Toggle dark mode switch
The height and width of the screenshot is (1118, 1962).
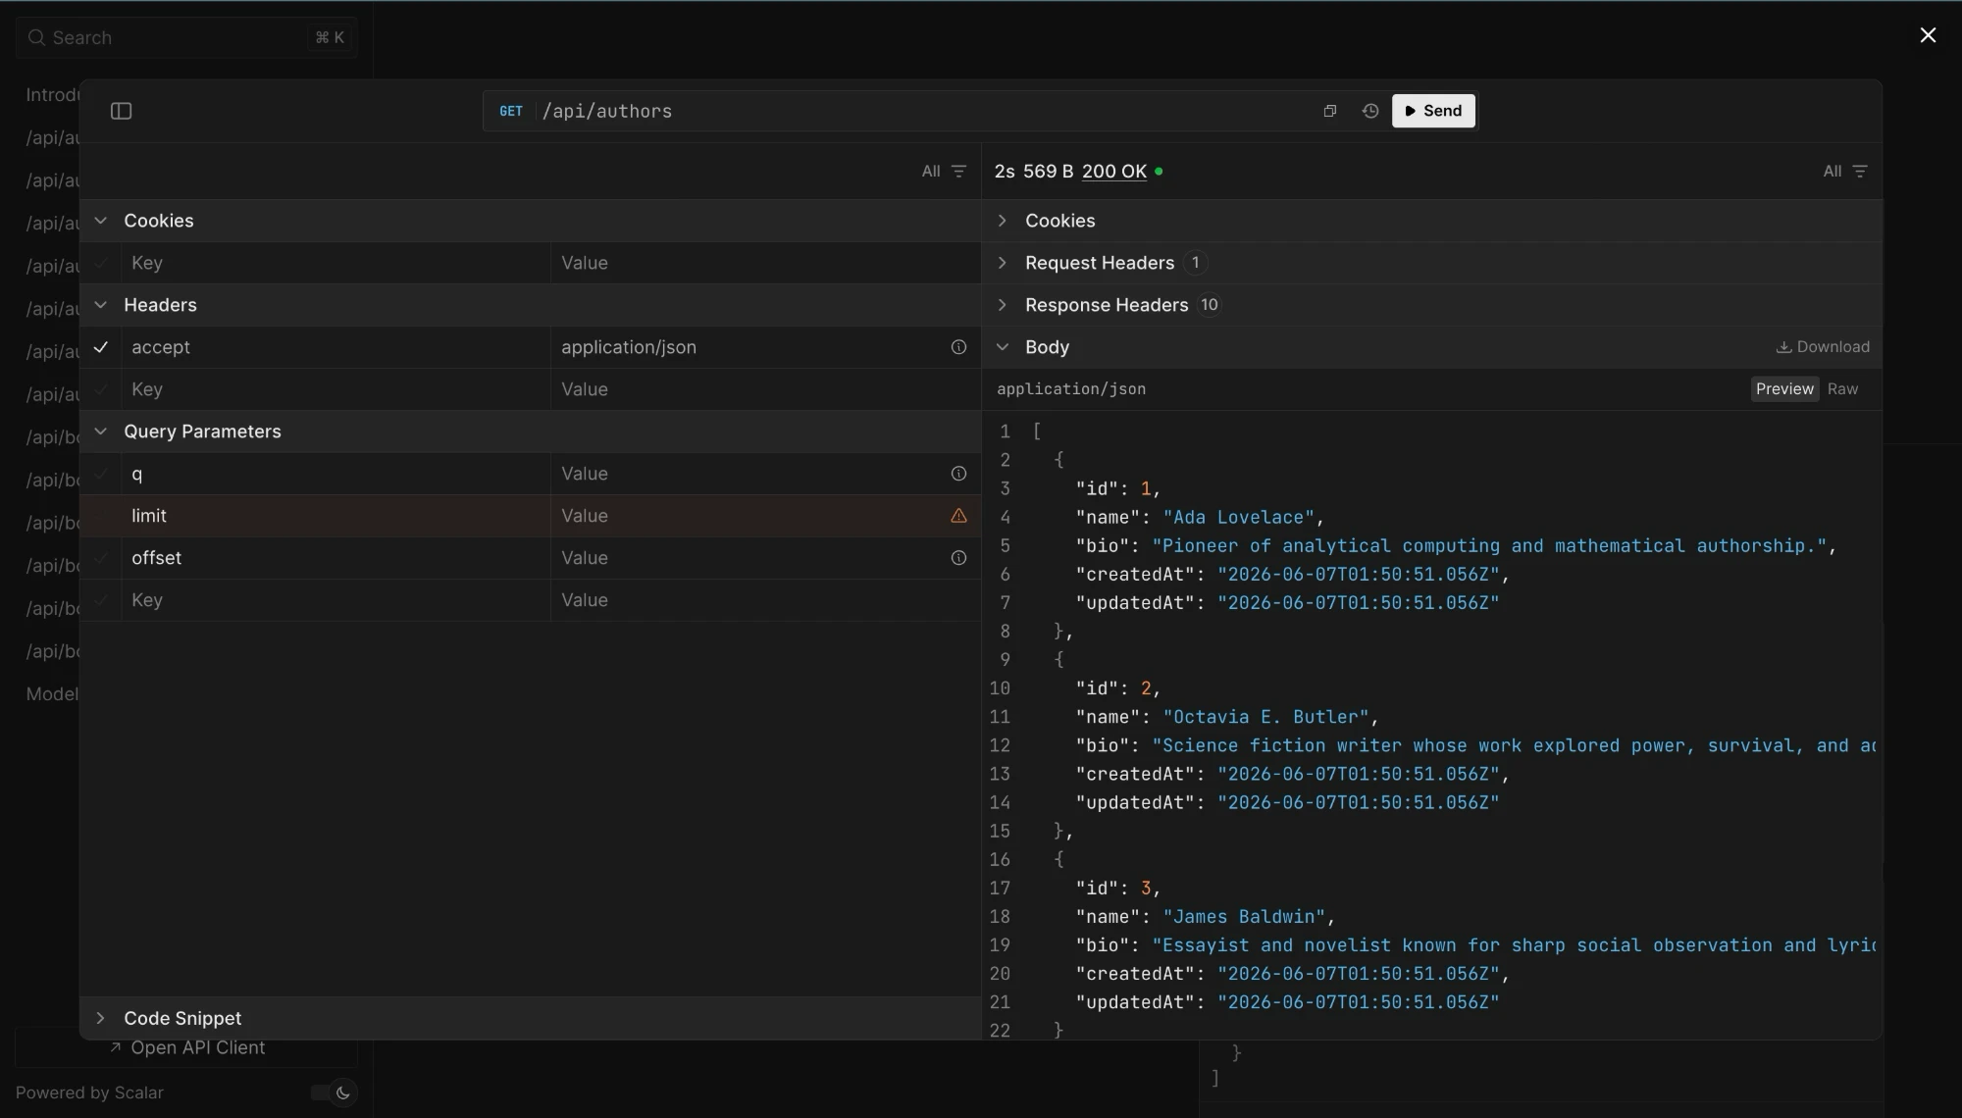334,1093
